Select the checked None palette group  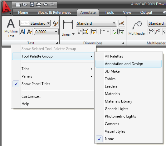[x=129, y=139]
